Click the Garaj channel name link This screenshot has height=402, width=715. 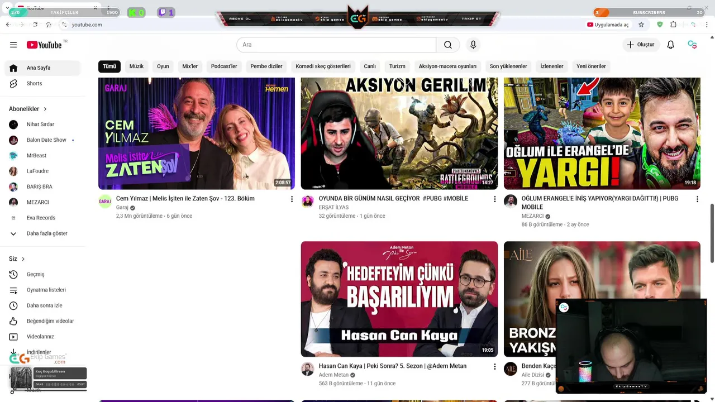(x=122, y=208)
